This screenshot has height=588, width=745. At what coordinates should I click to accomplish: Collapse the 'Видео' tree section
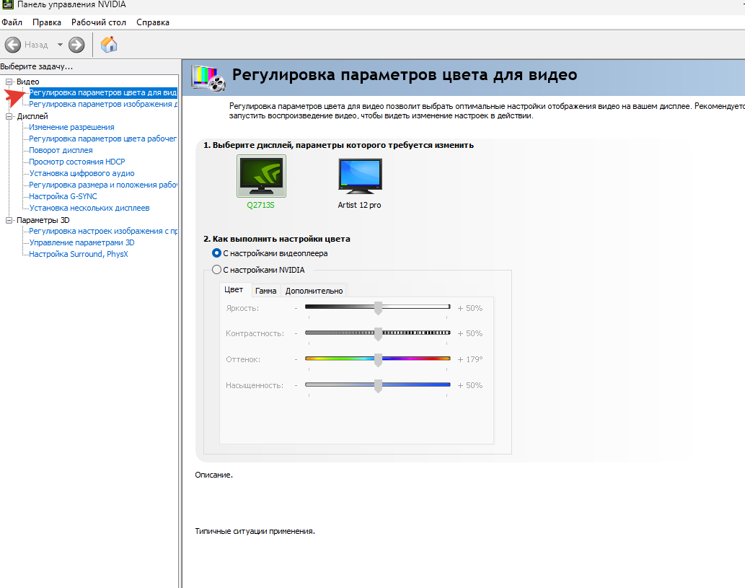click(9, 82)
